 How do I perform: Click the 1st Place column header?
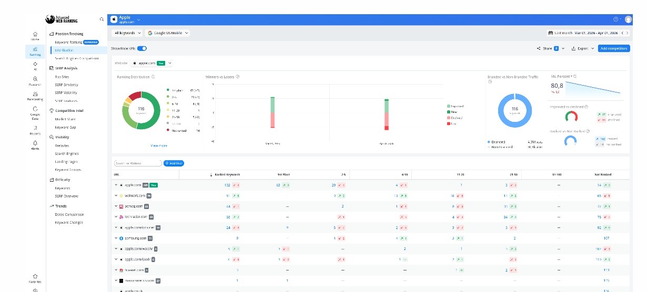click(x=284, y=174)
